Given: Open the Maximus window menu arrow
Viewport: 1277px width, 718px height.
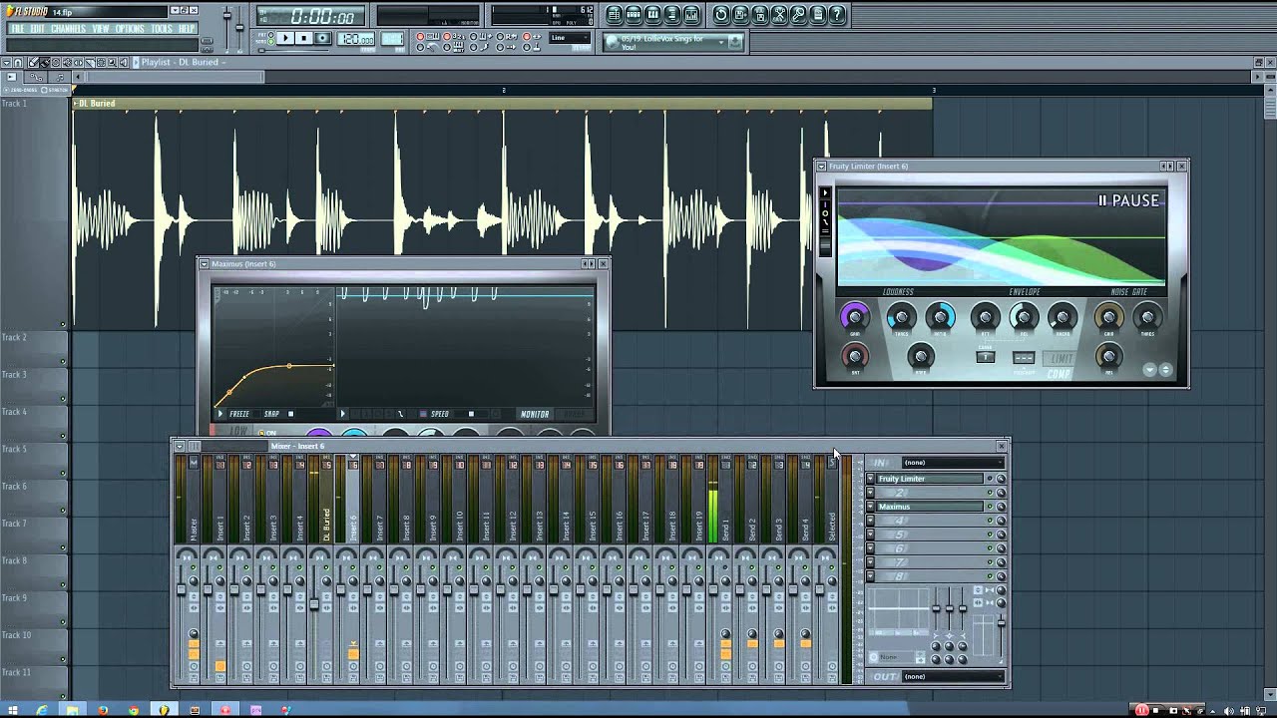Looking at the screenshot, I should [204, 263].
